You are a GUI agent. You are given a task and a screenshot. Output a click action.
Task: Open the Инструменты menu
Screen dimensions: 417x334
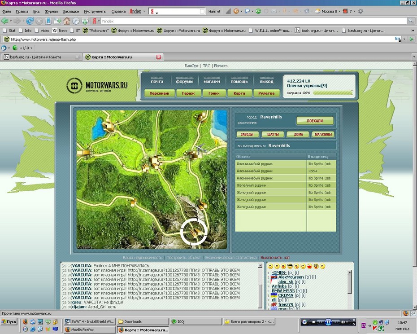click(x=95, y=11)
